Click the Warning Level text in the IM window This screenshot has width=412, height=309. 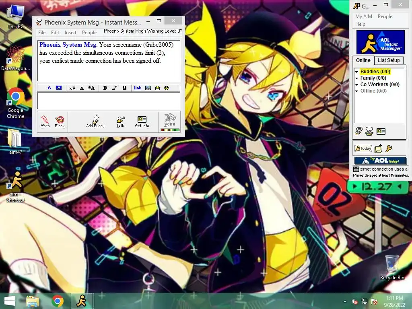(x=143, y=31)
